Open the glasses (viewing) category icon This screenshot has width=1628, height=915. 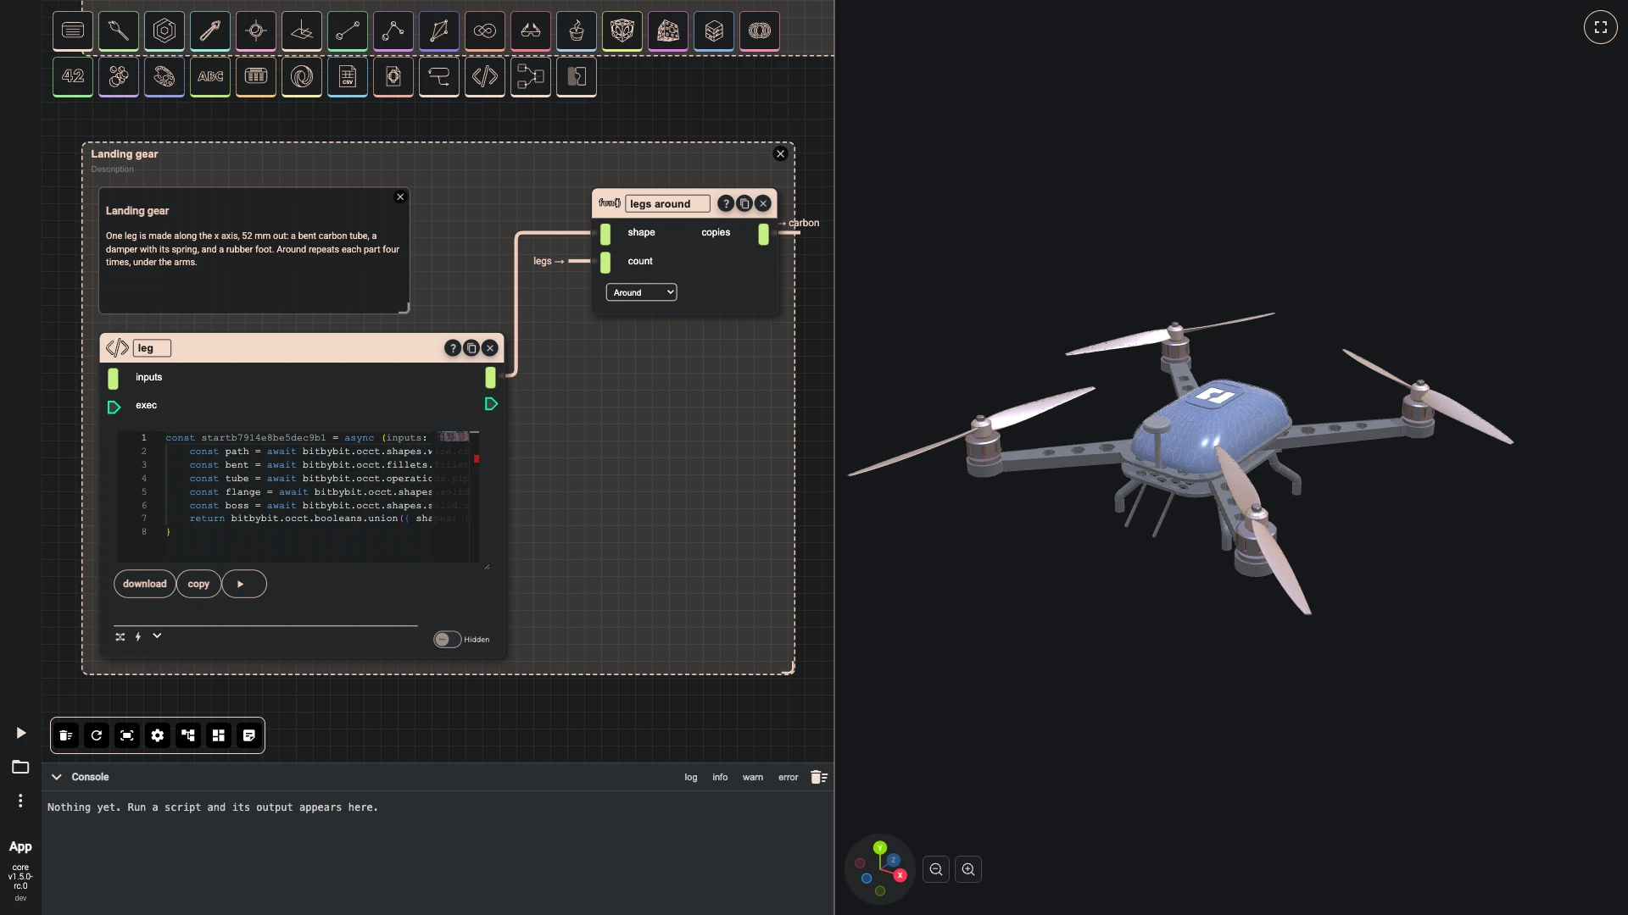pyautogui.click(x=531, y=30)
